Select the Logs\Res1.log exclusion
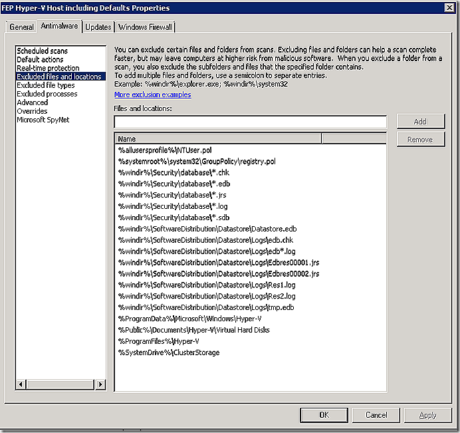The width and height of the screenshot is (460, 433). pyautogui.click(x=207, y=285)
